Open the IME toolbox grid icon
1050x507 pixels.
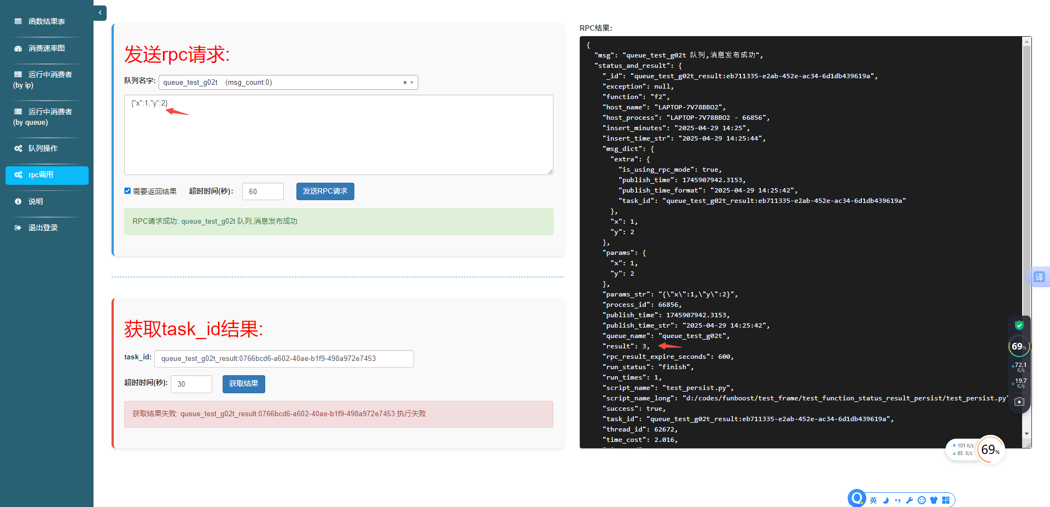click(946, 500)
